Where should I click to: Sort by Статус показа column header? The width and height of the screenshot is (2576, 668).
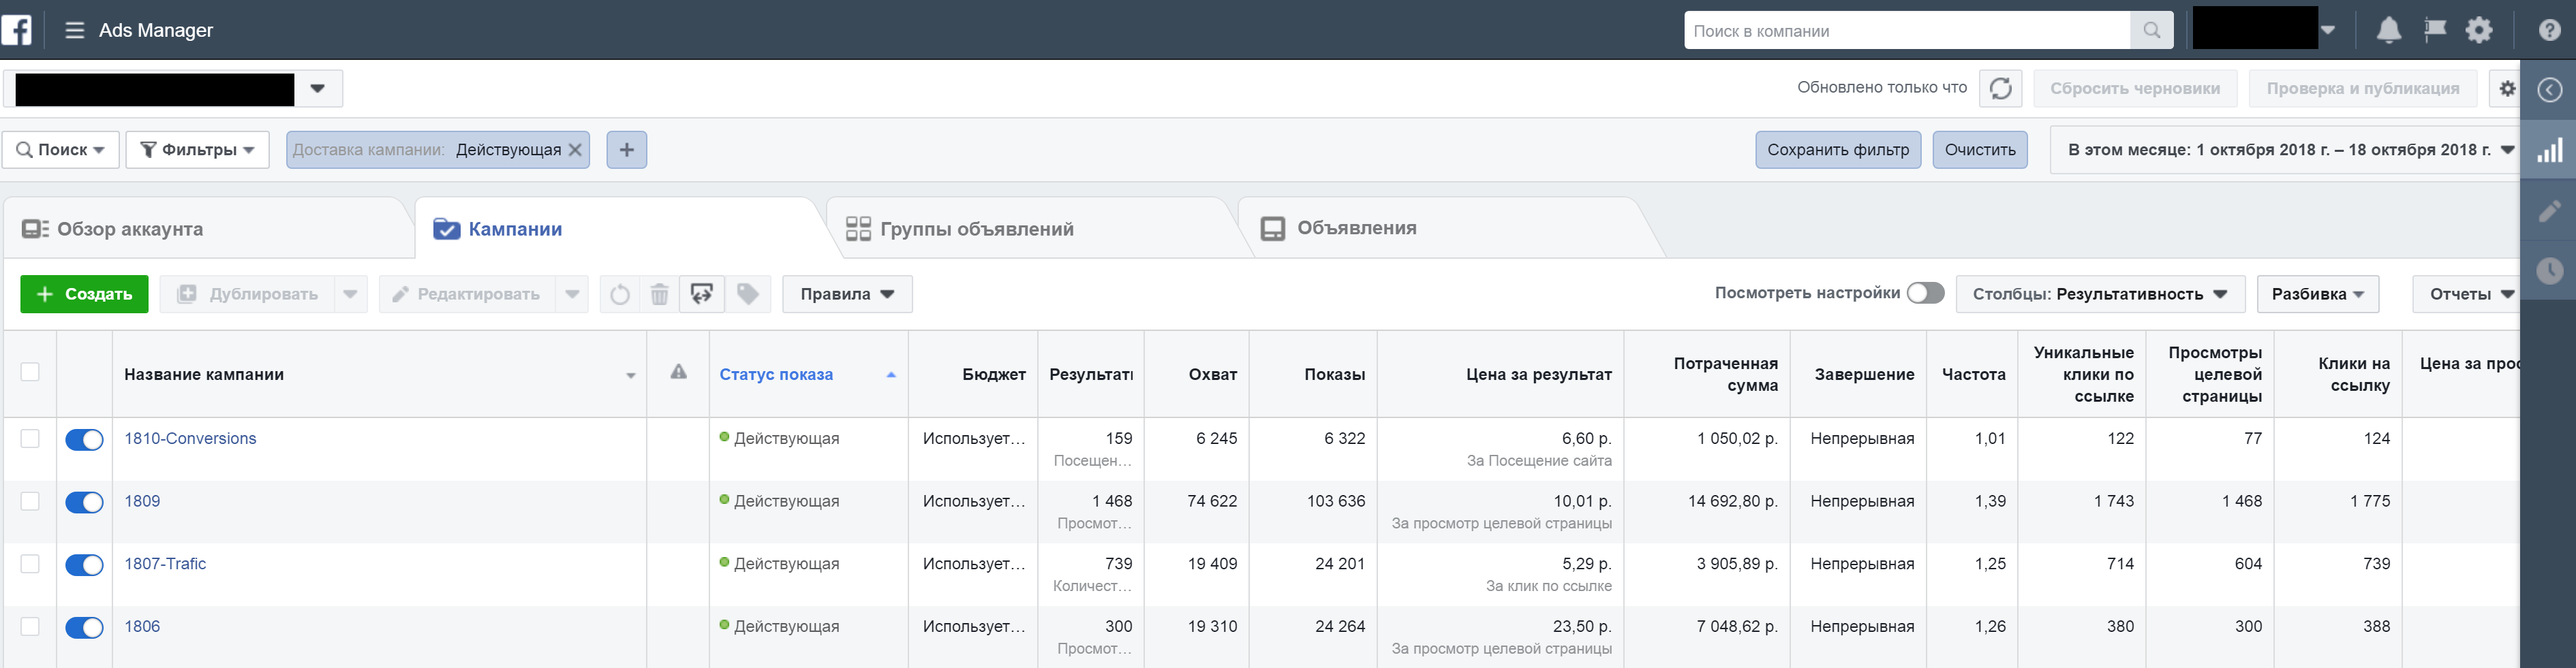click(x=808, y=375)
